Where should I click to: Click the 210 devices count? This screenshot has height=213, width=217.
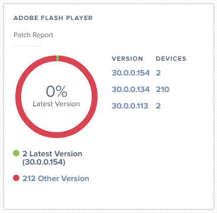coord(162,90)
